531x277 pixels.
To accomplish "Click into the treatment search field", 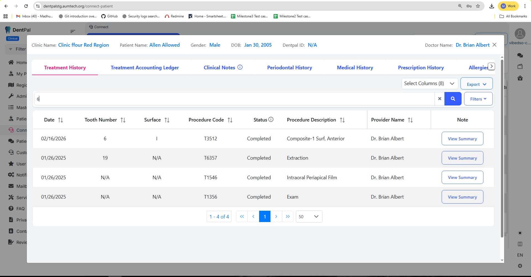I will click(x=235, y=99).
